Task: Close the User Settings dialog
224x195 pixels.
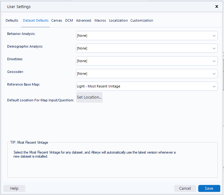Action: [217, 6]
